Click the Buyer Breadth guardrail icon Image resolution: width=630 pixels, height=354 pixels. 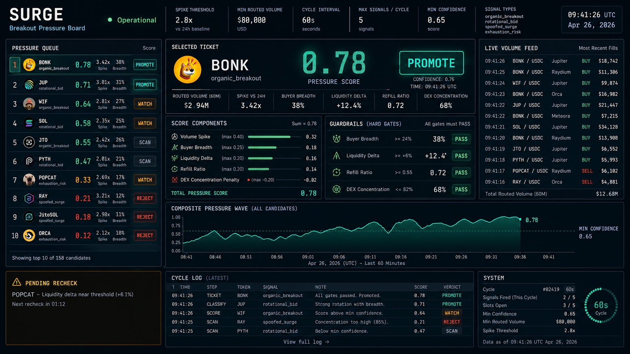336,139
